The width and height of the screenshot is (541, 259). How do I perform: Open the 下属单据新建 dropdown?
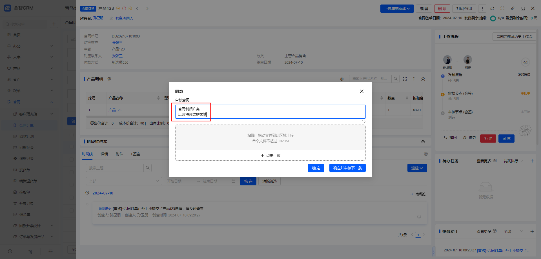tap(397, 9)
